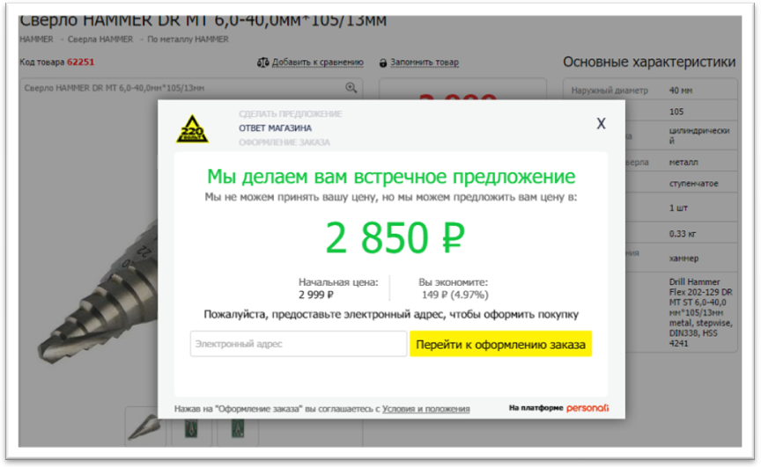Click 'Основные характеристики' heading
Screen dimensions: 761x467
tap(649, 62)
